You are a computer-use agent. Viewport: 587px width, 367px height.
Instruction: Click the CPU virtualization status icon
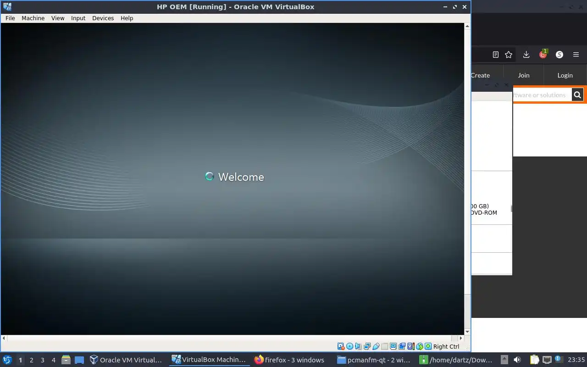(411, 346)
